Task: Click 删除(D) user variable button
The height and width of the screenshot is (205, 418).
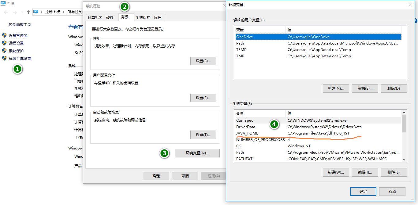Action: 394,88
